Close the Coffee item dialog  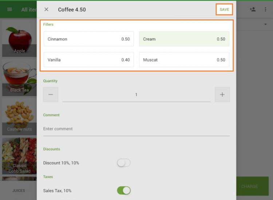[x=46, y=9]
